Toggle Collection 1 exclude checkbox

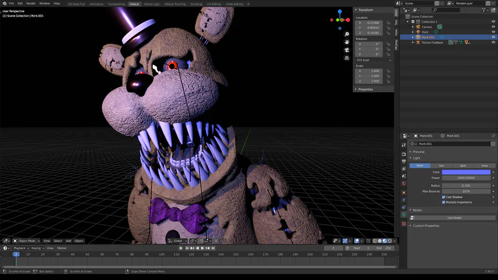click(413, 22)
